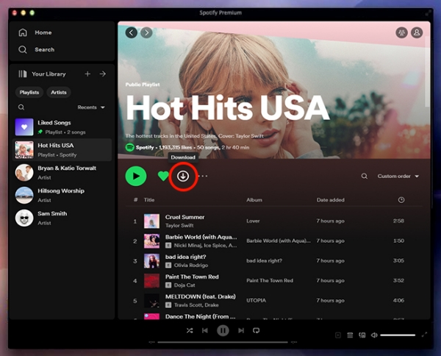
Task: Toggle the green heart like button
Action: coord(163,177)
